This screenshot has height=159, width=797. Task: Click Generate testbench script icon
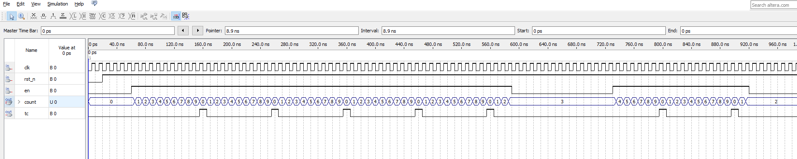(x=164, y=16)
